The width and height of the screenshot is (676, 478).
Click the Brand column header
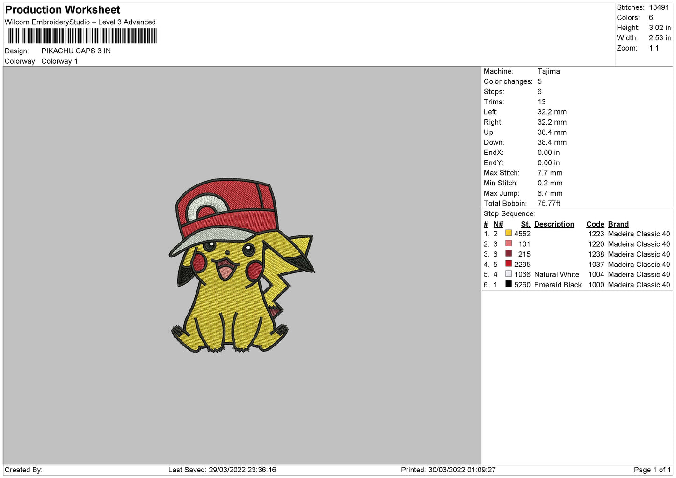618,224
